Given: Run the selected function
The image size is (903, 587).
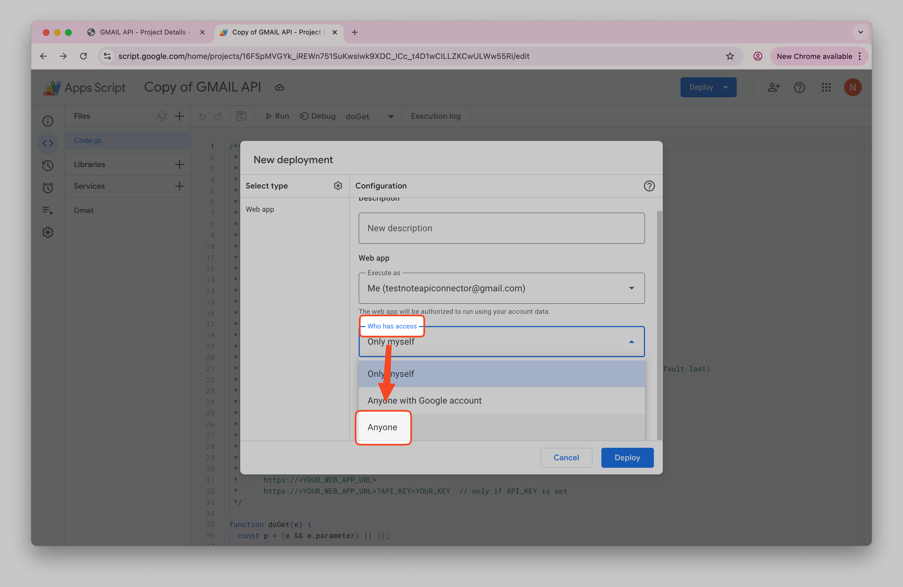Looking at the screenshot, I should tap(277, 116).
